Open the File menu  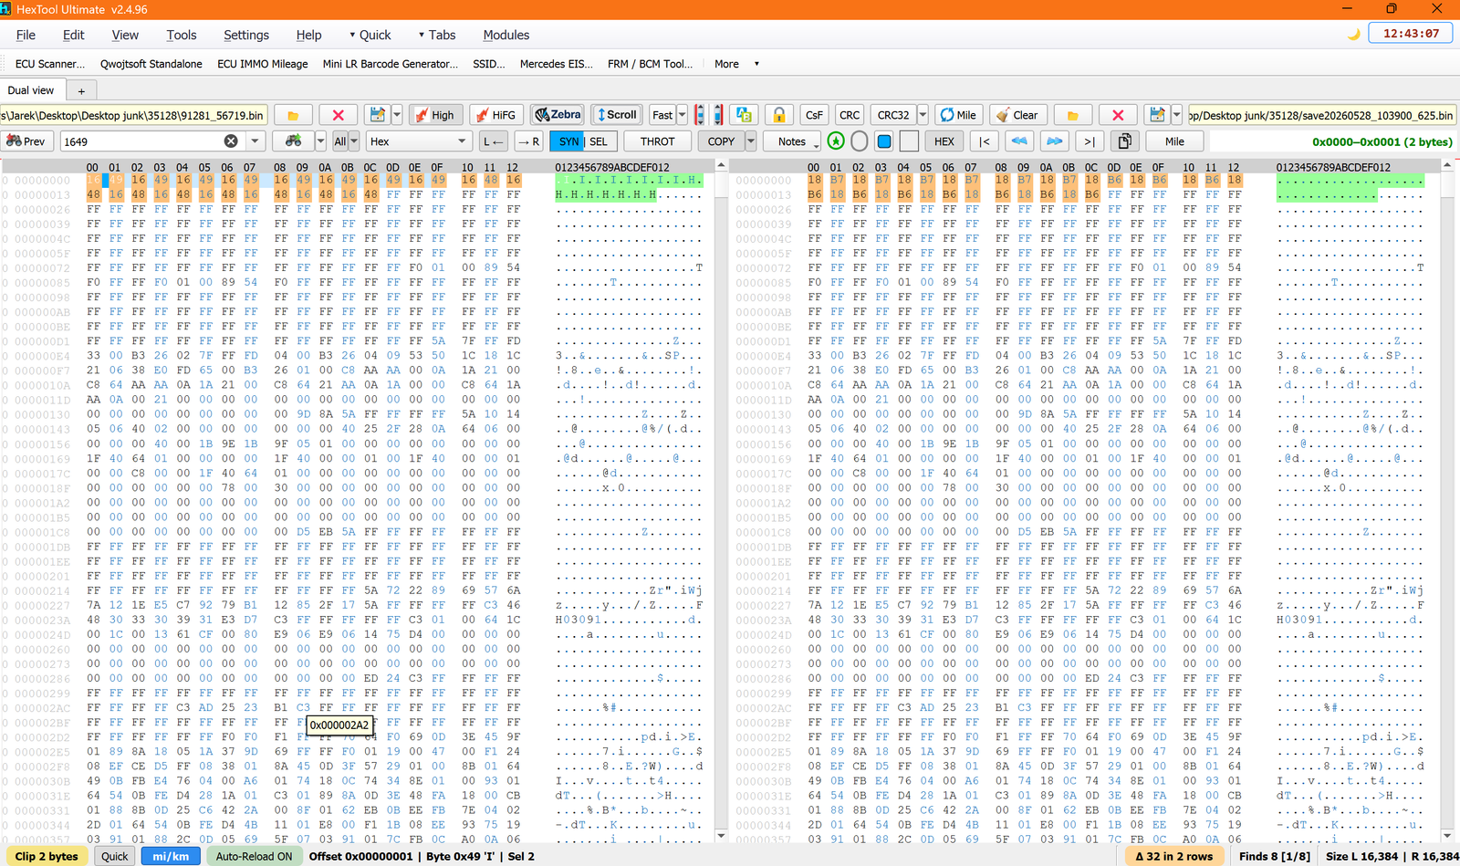[x=26, y=35]
